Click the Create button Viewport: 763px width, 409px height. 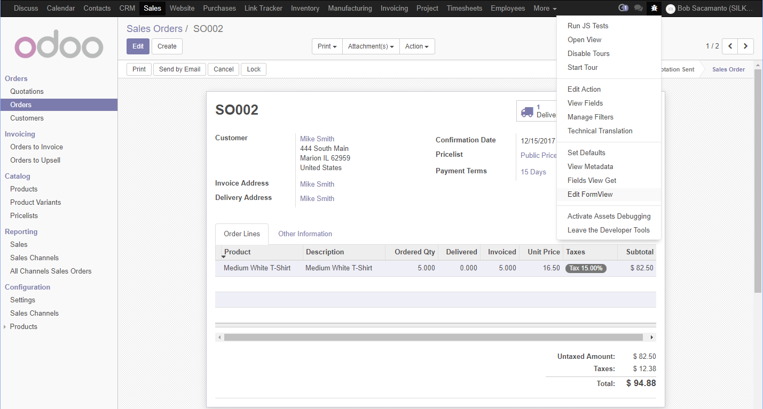pyautogui.click(x=167, y=46)
